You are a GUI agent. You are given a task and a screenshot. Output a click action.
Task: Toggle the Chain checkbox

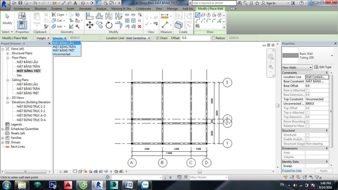(158, 38)
